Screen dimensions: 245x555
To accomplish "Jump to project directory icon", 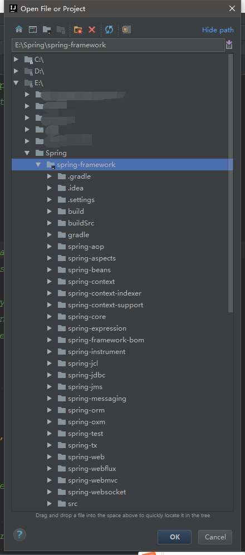I will 47,30.
